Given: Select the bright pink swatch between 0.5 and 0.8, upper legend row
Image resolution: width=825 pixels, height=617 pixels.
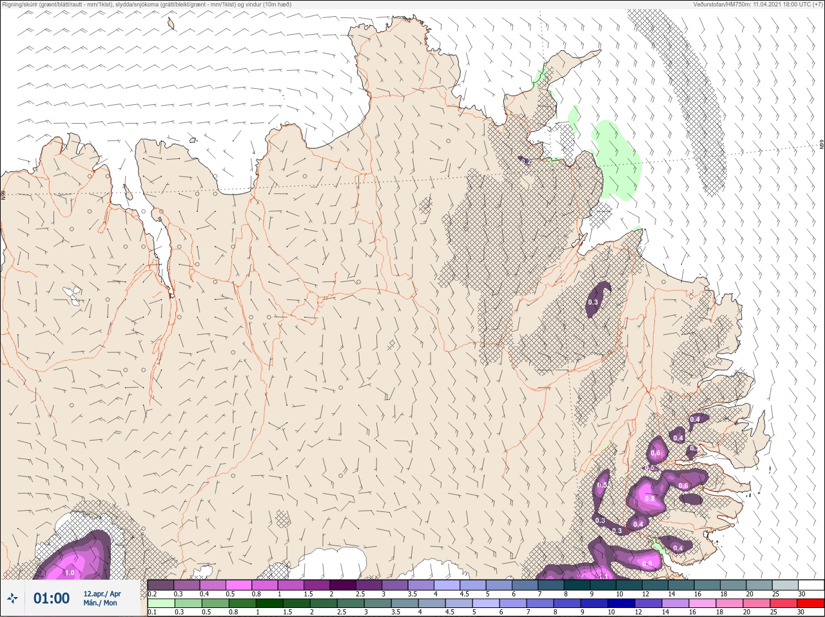Looking at the screenshot, I should coord(238,585).
